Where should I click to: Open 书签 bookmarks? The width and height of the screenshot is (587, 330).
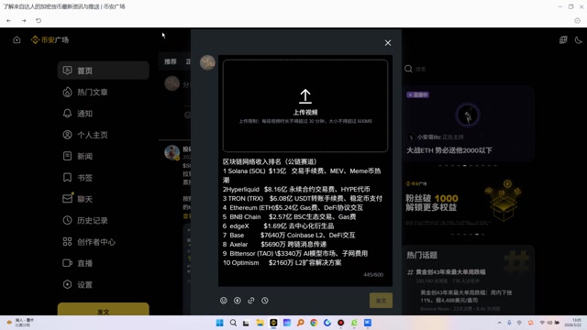point(104,177)
